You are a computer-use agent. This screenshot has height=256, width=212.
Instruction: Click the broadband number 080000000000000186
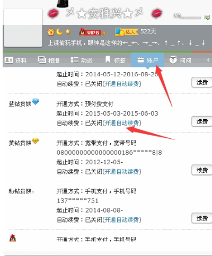click(94, 153)
